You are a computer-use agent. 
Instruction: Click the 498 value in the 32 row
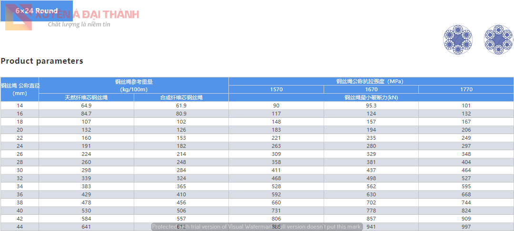pos(371,178)
